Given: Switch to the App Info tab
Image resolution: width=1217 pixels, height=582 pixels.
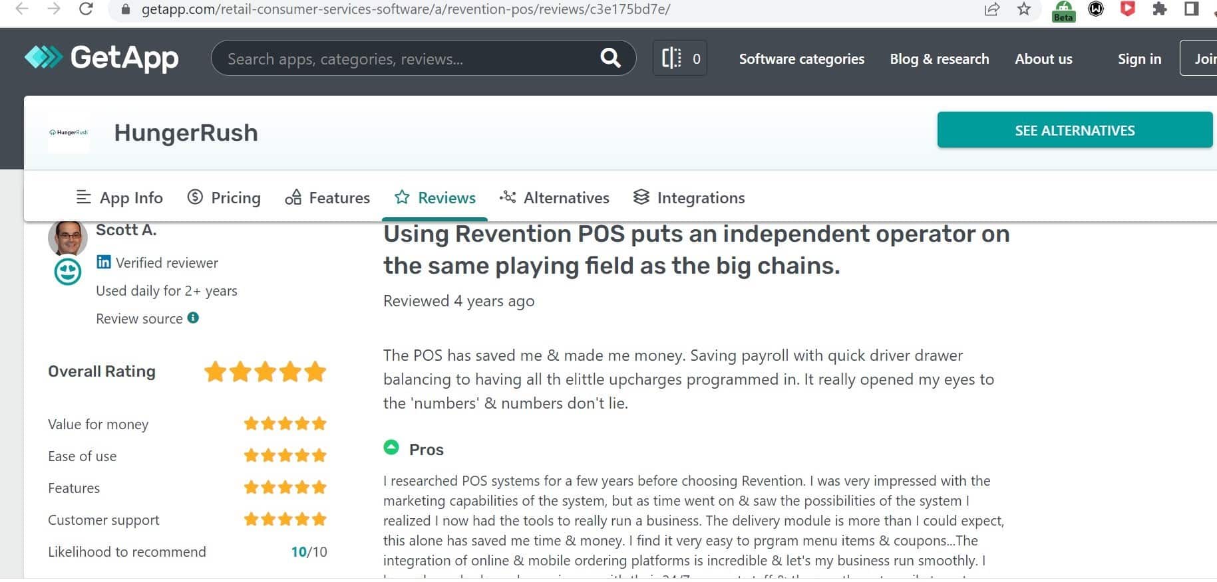Looking at the screenshot, I should pyautogui.click(x=119, y=197).
